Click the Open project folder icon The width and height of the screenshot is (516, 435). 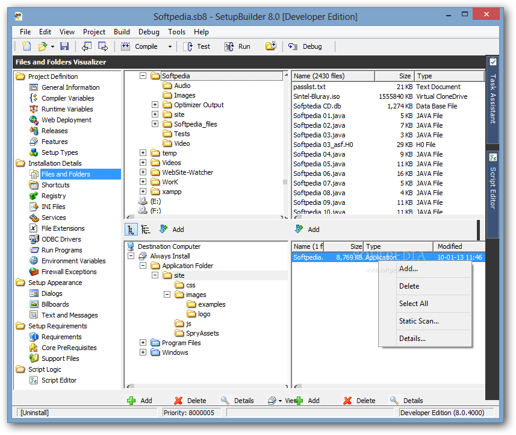point(43,46)
